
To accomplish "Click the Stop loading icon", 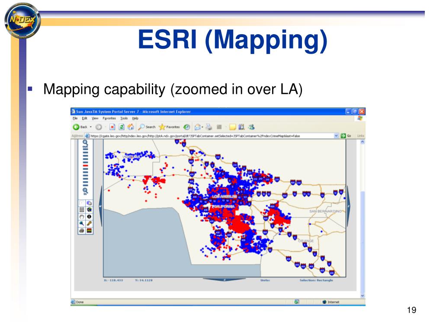I will click(112, 127).
